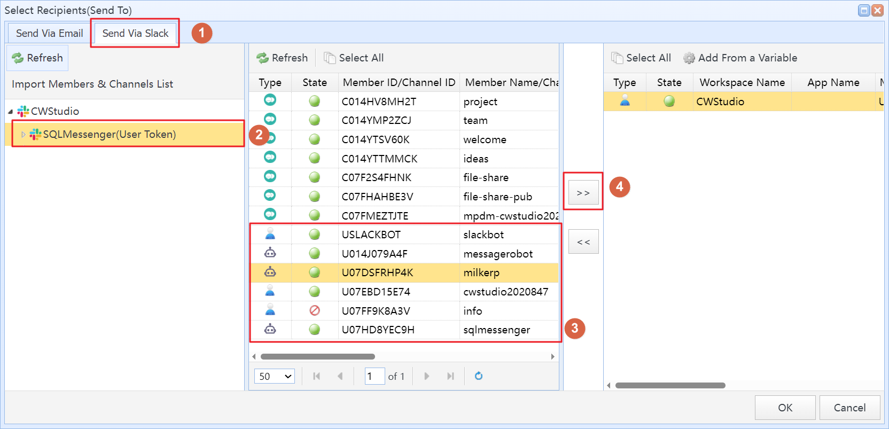This screenshot has width=889, height=429.
Task: Go to first page of member list
Action: pyautogui.click(x=316, y=376)
